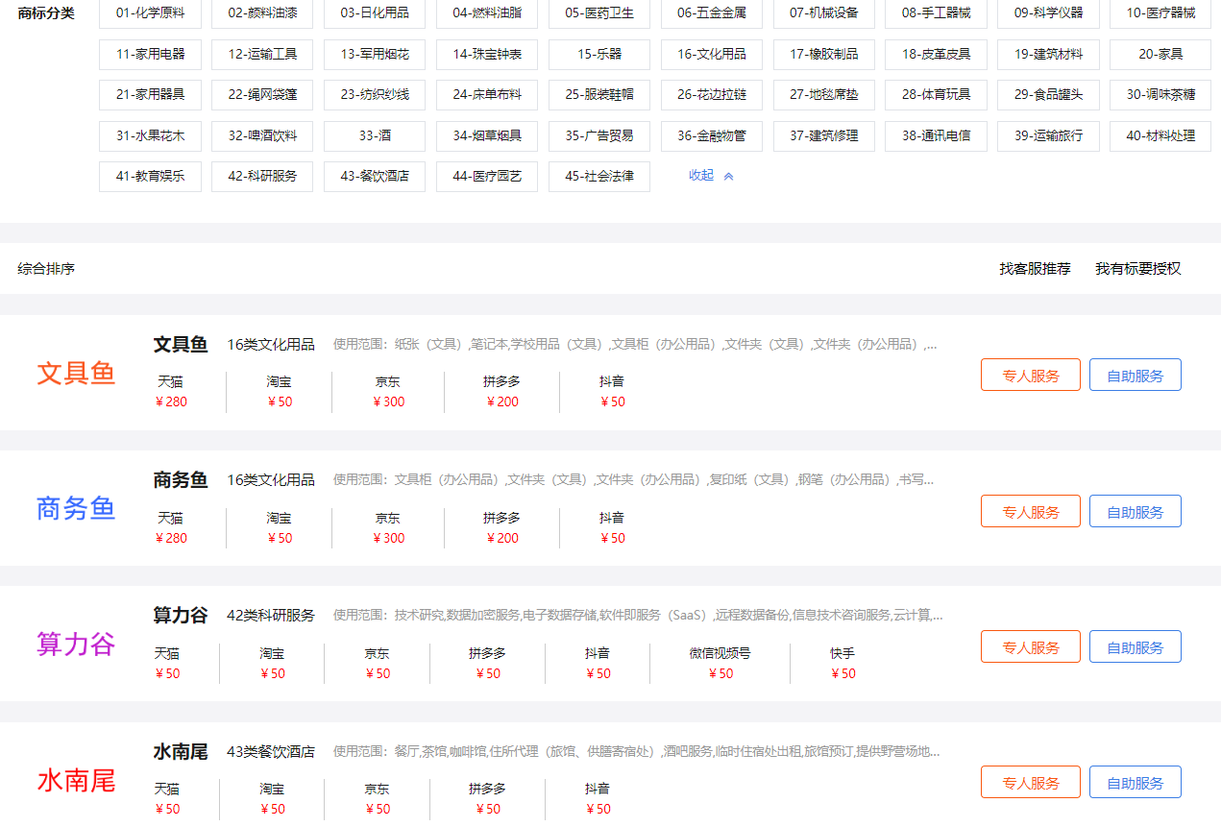Select category 16-文化用品
Screen dimensions: 1221x827
click(711, 54)
